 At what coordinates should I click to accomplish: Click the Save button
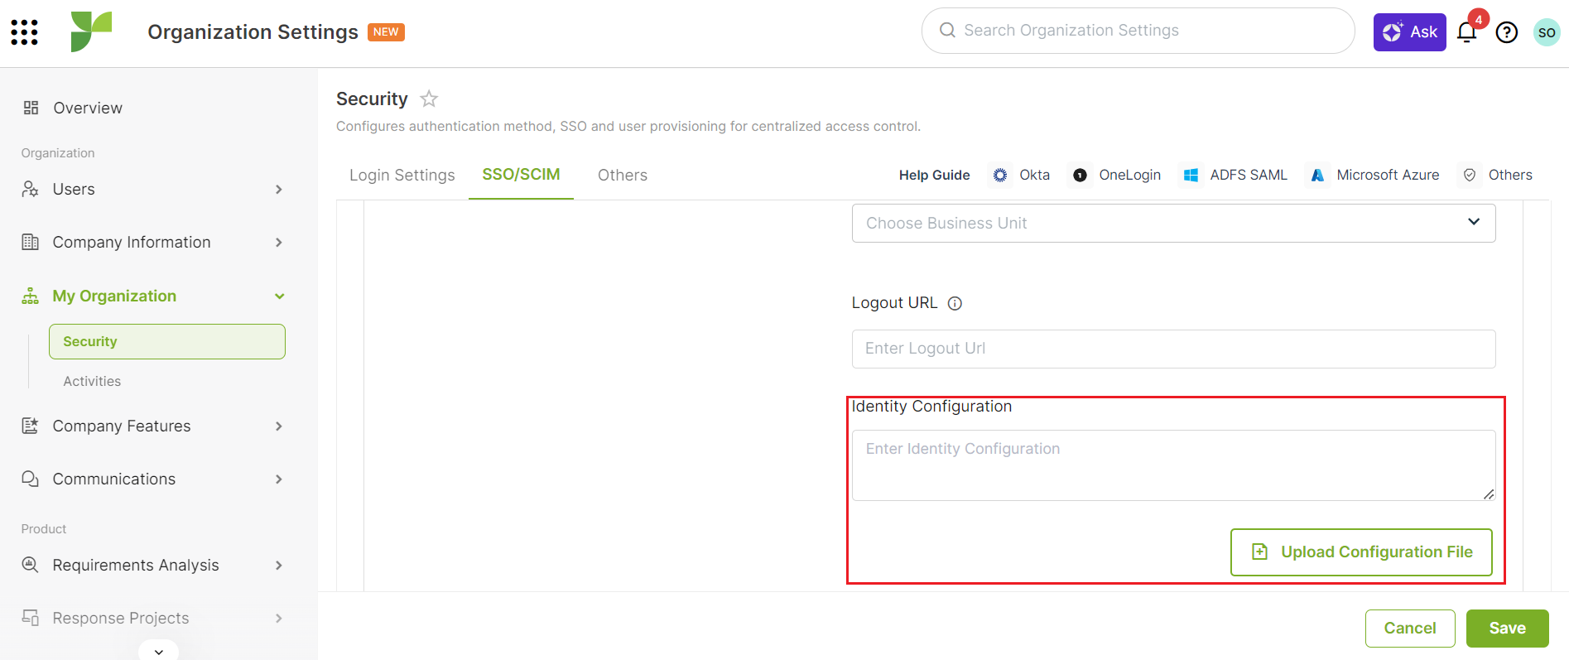click(x=1507, y=628)
